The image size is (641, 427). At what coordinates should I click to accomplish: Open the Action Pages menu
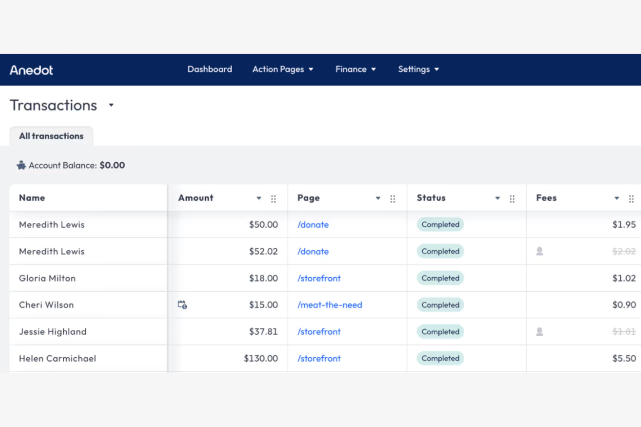(x=282, y=69)
